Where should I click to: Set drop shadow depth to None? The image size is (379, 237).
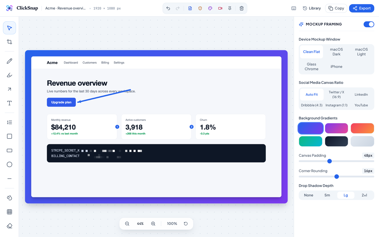tap(309, 195)
